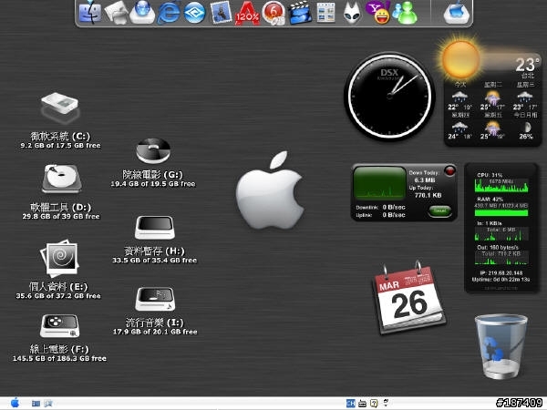Viewport: 547px width, 410px height.
Task: Click the first quick-launch icon beside Apple button
Action: (x=36, y=404)
